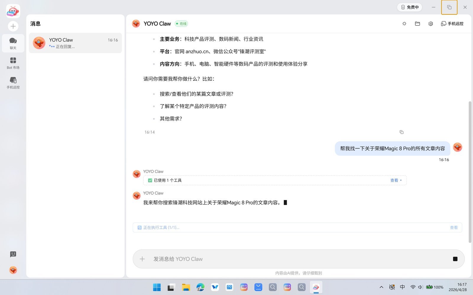
Task: Click the 中 input method indicator
Action: (402, 287)
